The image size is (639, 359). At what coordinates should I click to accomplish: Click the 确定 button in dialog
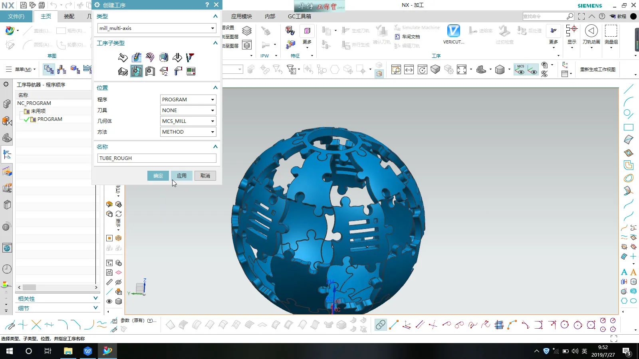coord(158,176)
